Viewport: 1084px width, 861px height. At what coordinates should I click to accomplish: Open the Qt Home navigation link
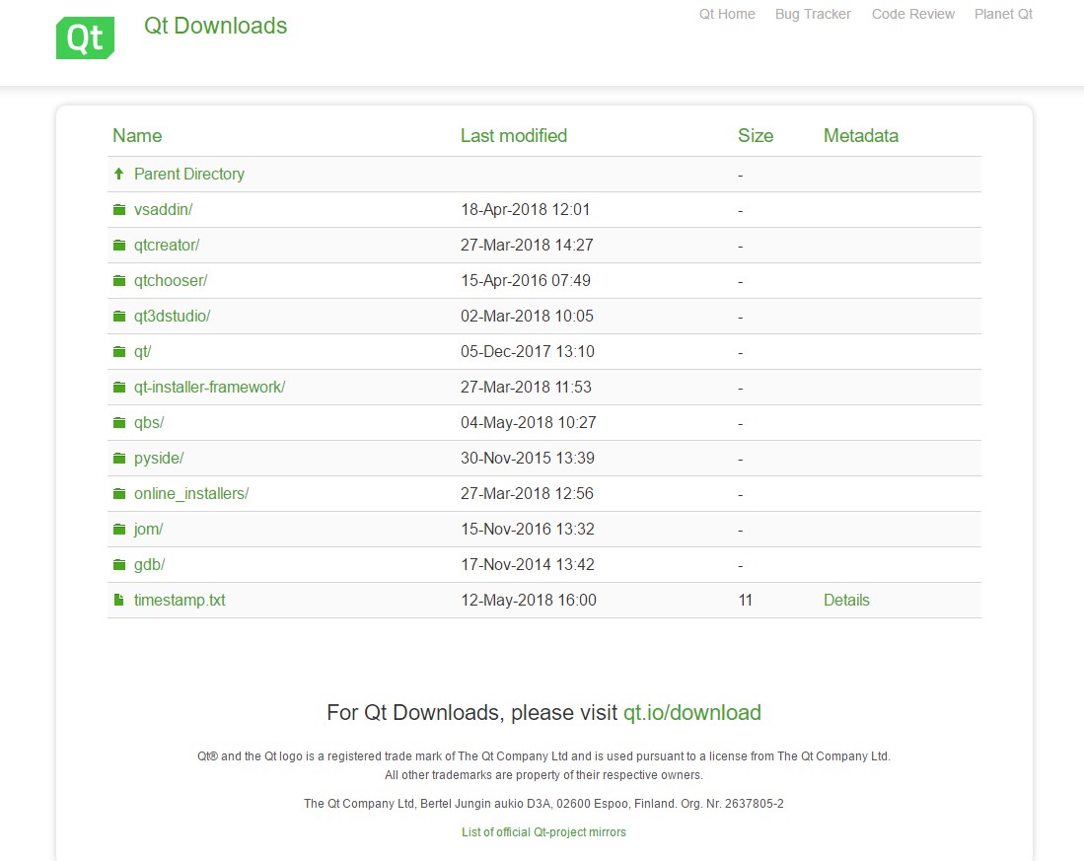pos(727,14)
